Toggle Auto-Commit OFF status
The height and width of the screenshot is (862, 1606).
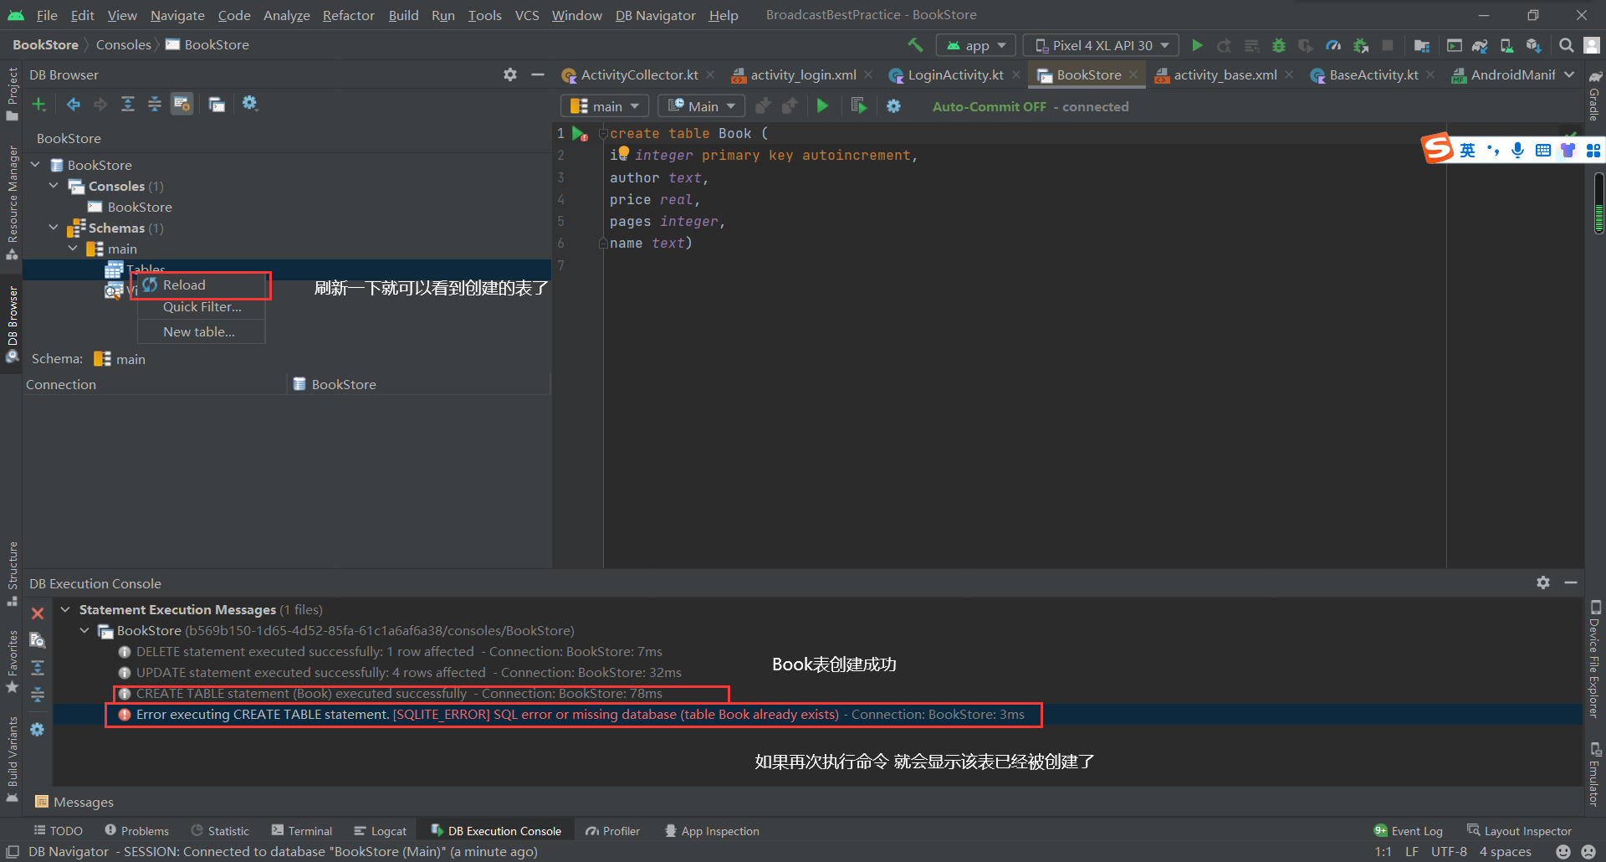click(x=989, y=107)
